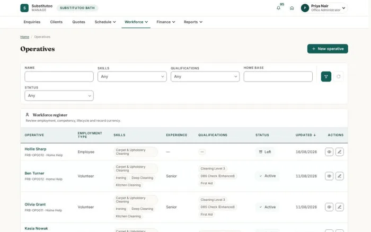Expand the Finance menu
Screen dimensions: 371x232
pos(165,22)
